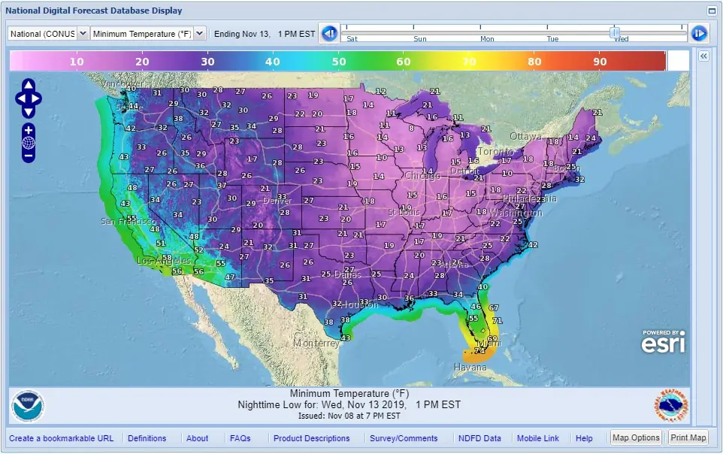Click the 90 mark on color legend
Viewport: 723px width, 454px height.
pos(600,62)
